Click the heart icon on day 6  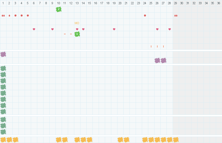(x=34, y=29)
